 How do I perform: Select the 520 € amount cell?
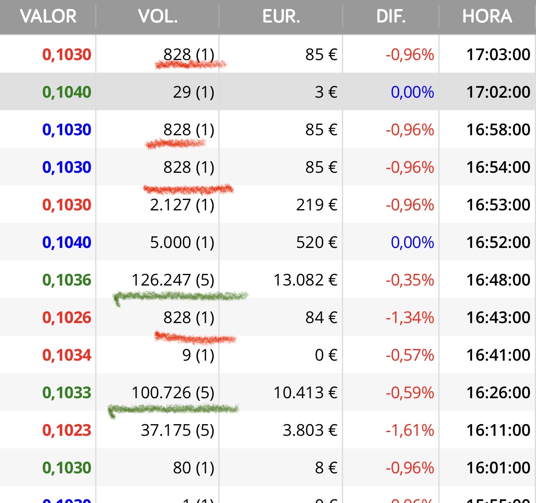[x=316, y=243]
